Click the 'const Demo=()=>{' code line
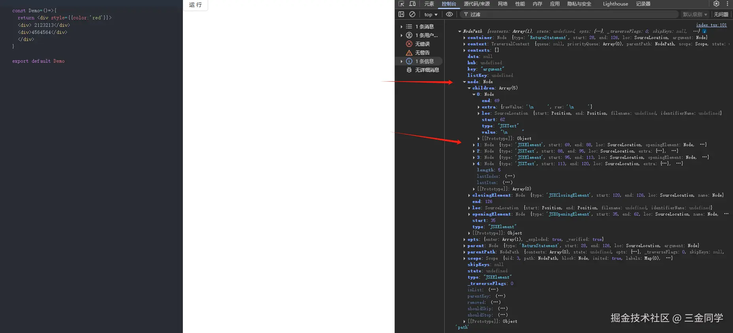Viewport: 733px width, 333px height. tap(34, 11)
